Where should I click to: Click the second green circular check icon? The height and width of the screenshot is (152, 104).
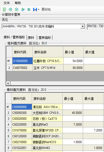click(17, 9)
